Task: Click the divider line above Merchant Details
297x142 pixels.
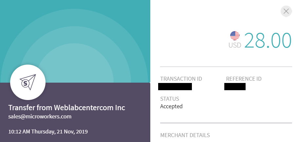Action: tap(226, 123)
